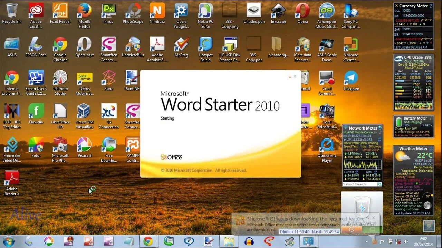Open Adobe Creative desktop shortcut
This screenshot has width=442, height=248.
point(36,16)
